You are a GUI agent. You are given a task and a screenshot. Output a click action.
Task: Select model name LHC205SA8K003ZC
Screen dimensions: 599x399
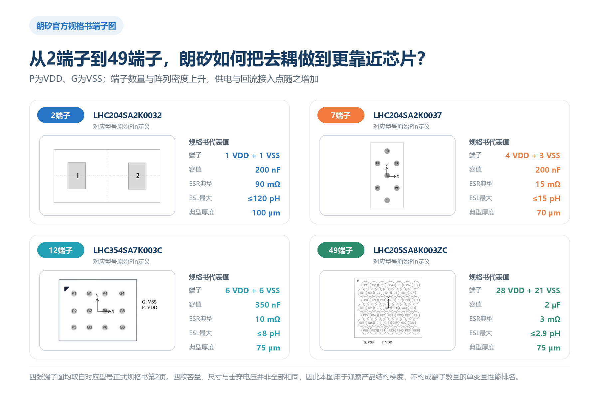410,250
